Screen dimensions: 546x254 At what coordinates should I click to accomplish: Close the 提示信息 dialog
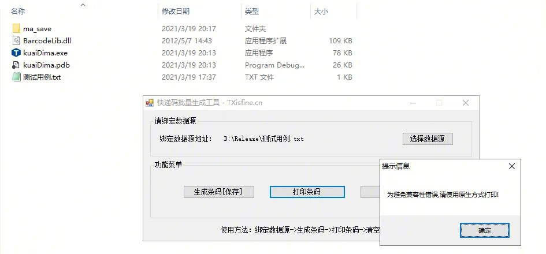(x=511, y=166)
